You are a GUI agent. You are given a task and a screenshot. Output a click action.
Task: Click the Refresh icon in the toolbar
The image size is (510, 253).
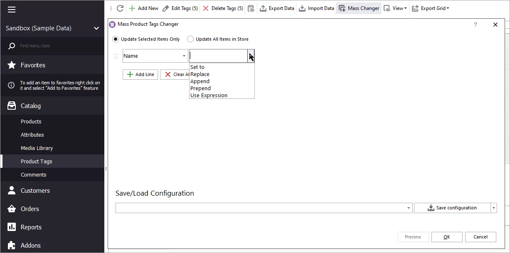tap(120, 8)
